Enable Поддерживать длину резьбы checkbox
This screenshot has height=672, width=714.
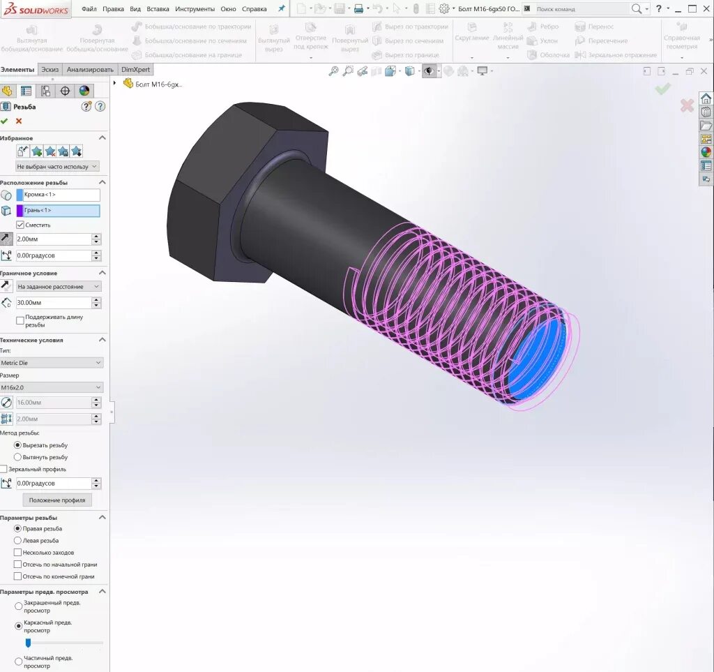(20, 320)
